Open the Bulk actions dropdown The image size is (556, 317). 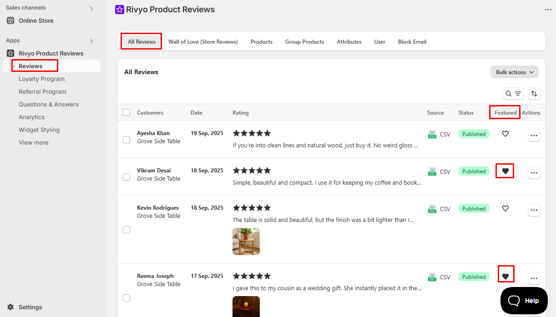[515, 72]
